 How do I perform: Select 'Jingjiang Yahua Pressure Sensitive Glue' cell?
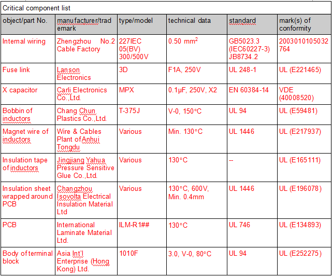(x=86, y=168)
